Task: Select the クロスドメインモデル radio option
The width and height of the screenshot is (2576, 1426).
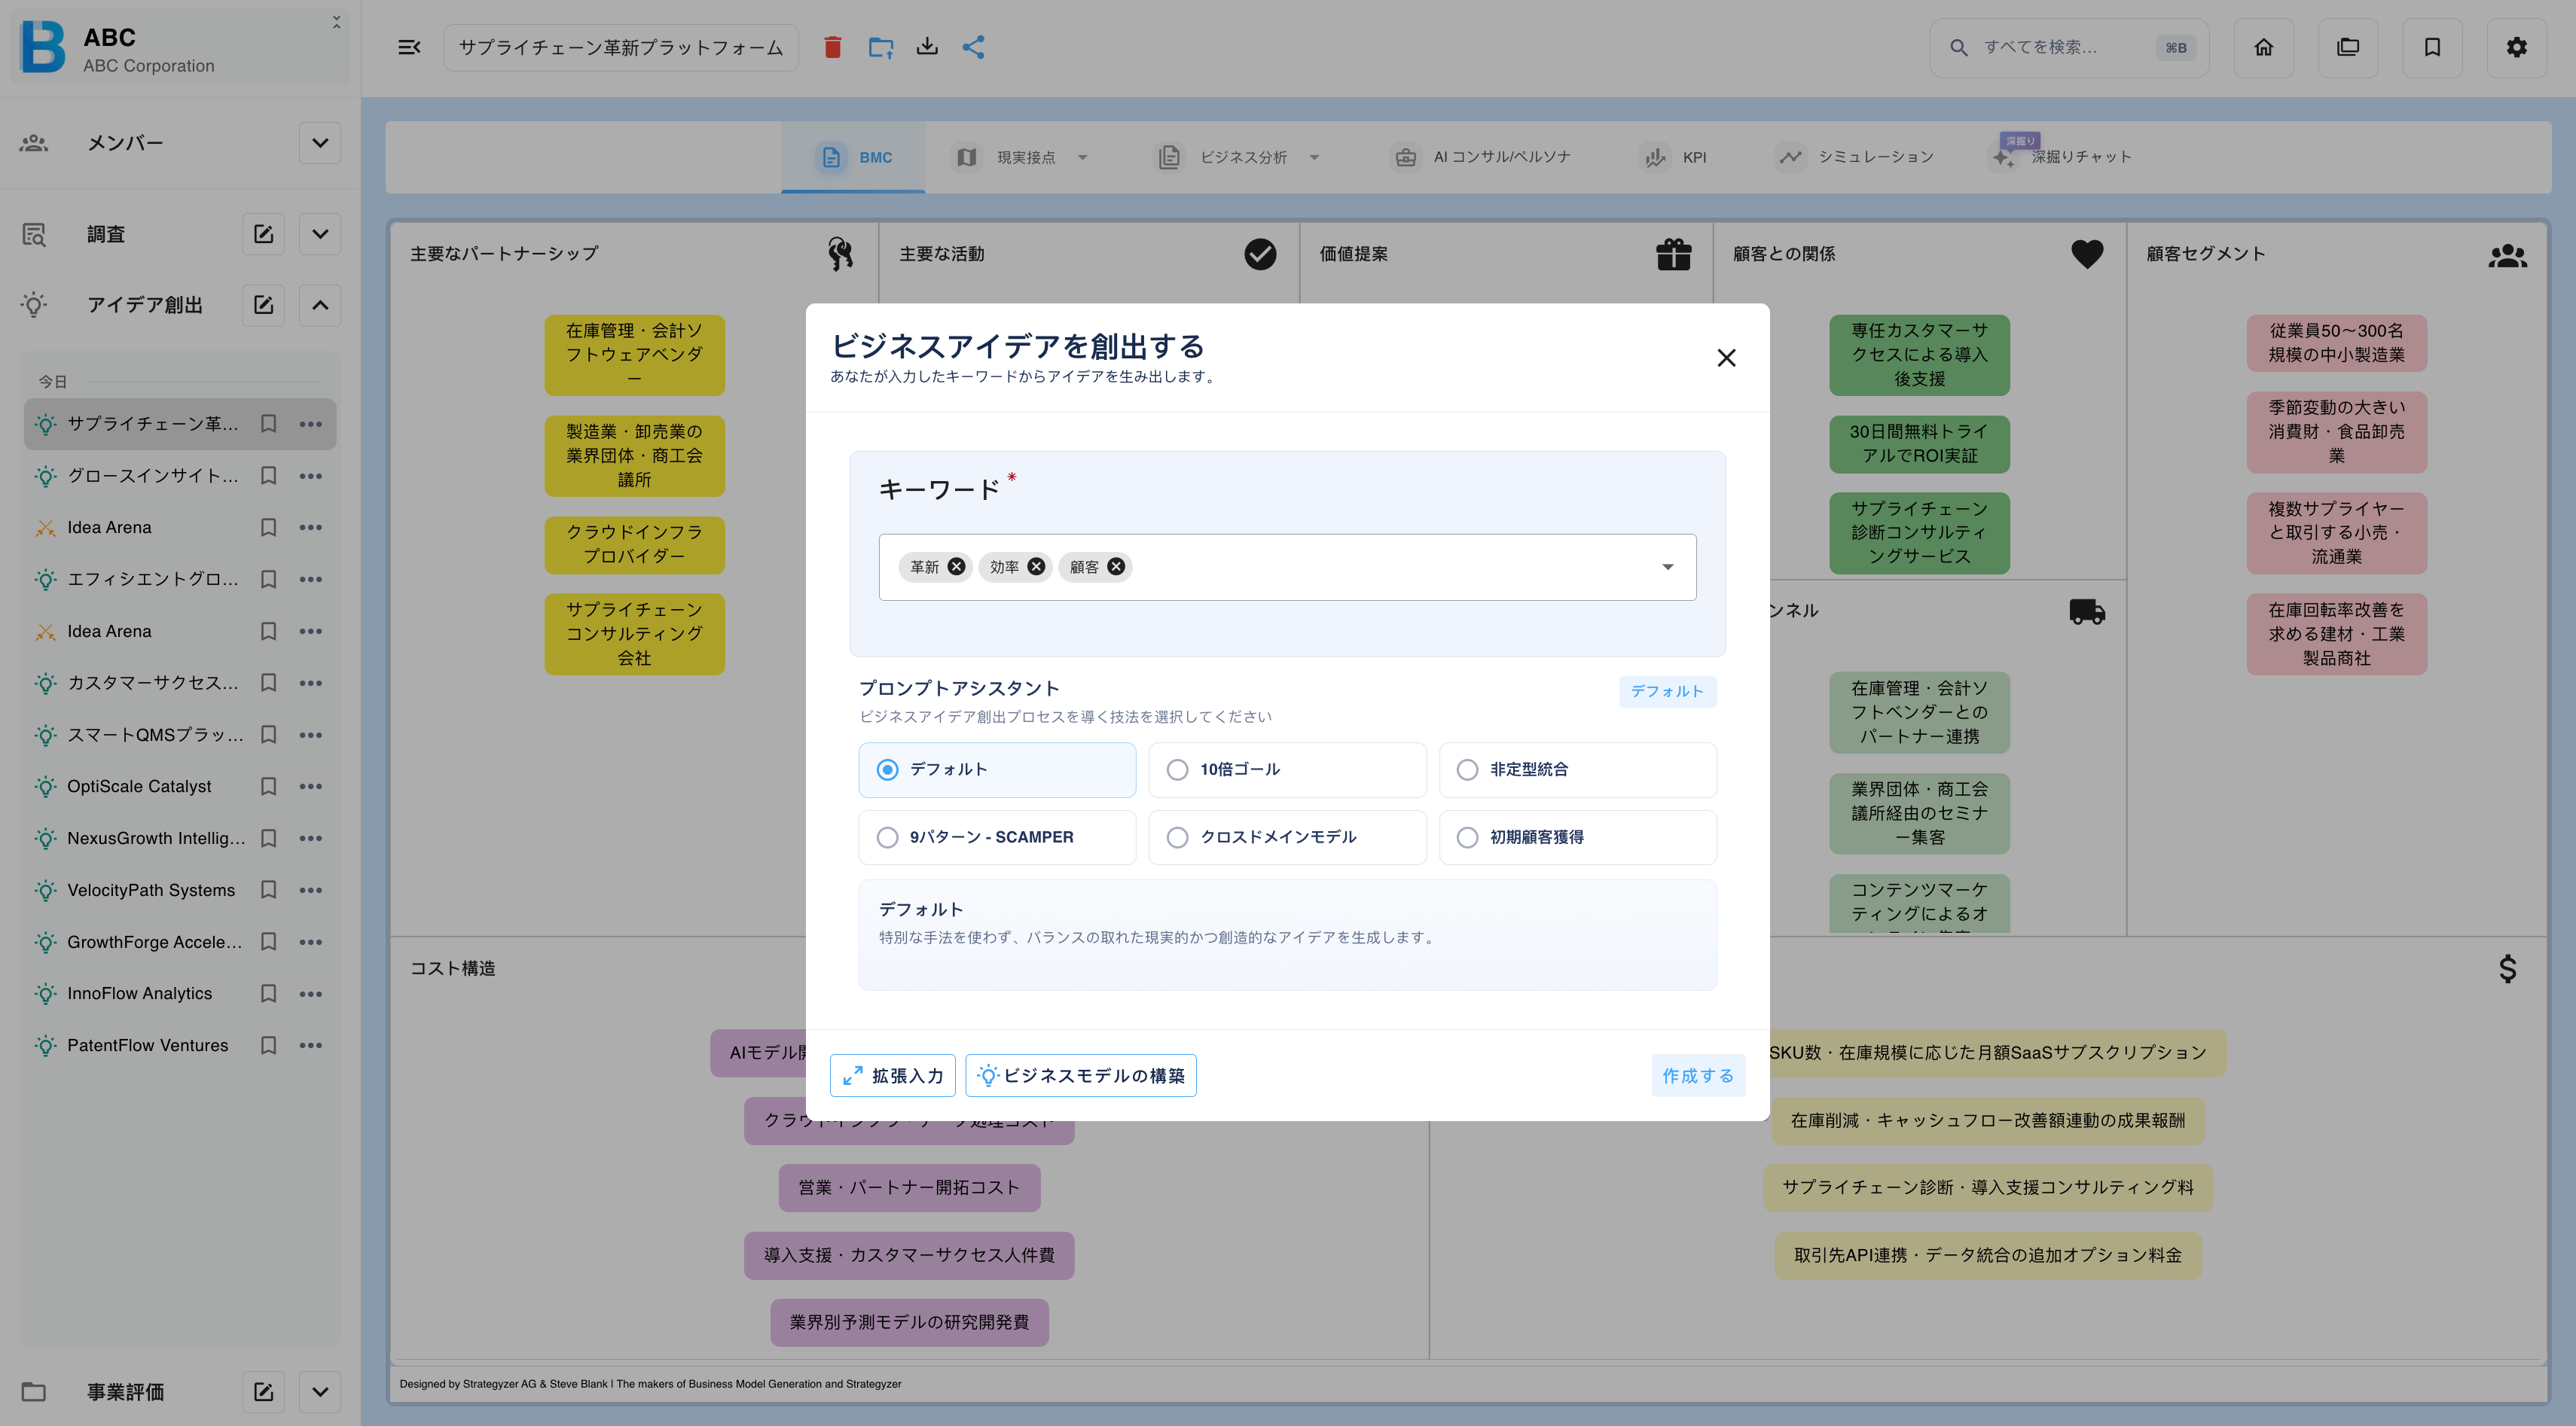Action: click(x=1287, y=837)
